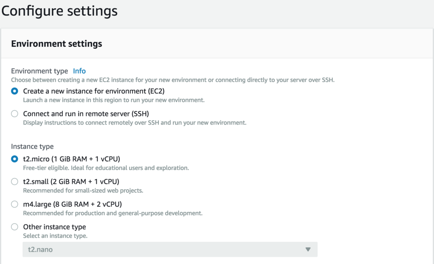Open the Info link beside Environment type
Image resolution: width=434 pixels, height=264 pixels.
(x=79, y=71)
